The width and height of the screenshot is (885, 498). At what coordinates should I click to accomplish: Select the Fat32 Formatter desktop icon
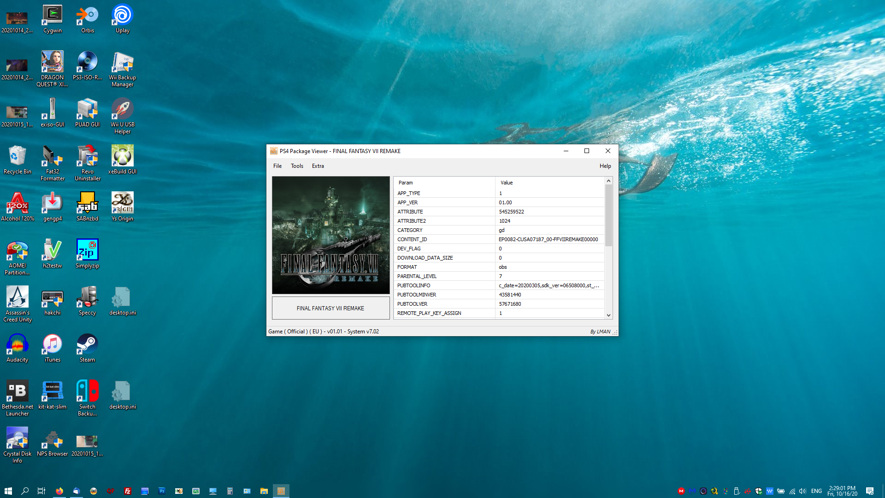[x=53, y=163]
